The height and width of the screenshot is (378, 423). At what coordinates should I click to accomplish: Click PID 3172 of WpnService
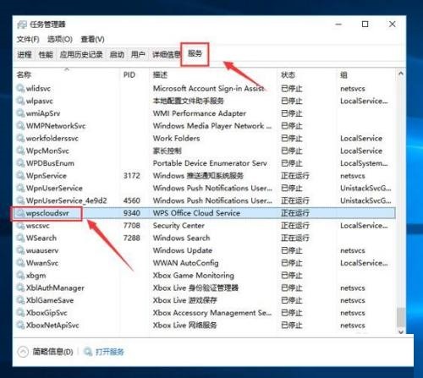click(132, 175)
